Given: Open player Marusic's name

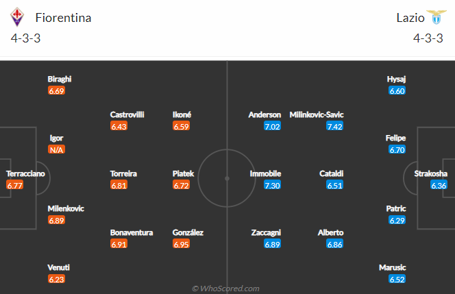Looking at the screenshot, I should (x=393, y=267).
